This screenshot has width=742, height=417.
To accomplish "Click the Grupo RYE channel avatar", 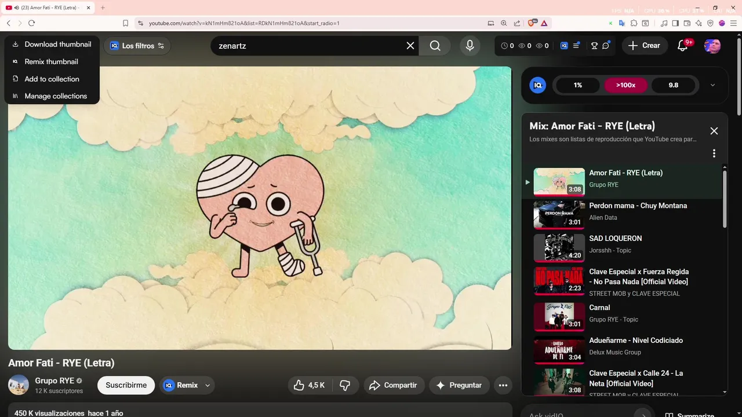I will tap(19, 385).
